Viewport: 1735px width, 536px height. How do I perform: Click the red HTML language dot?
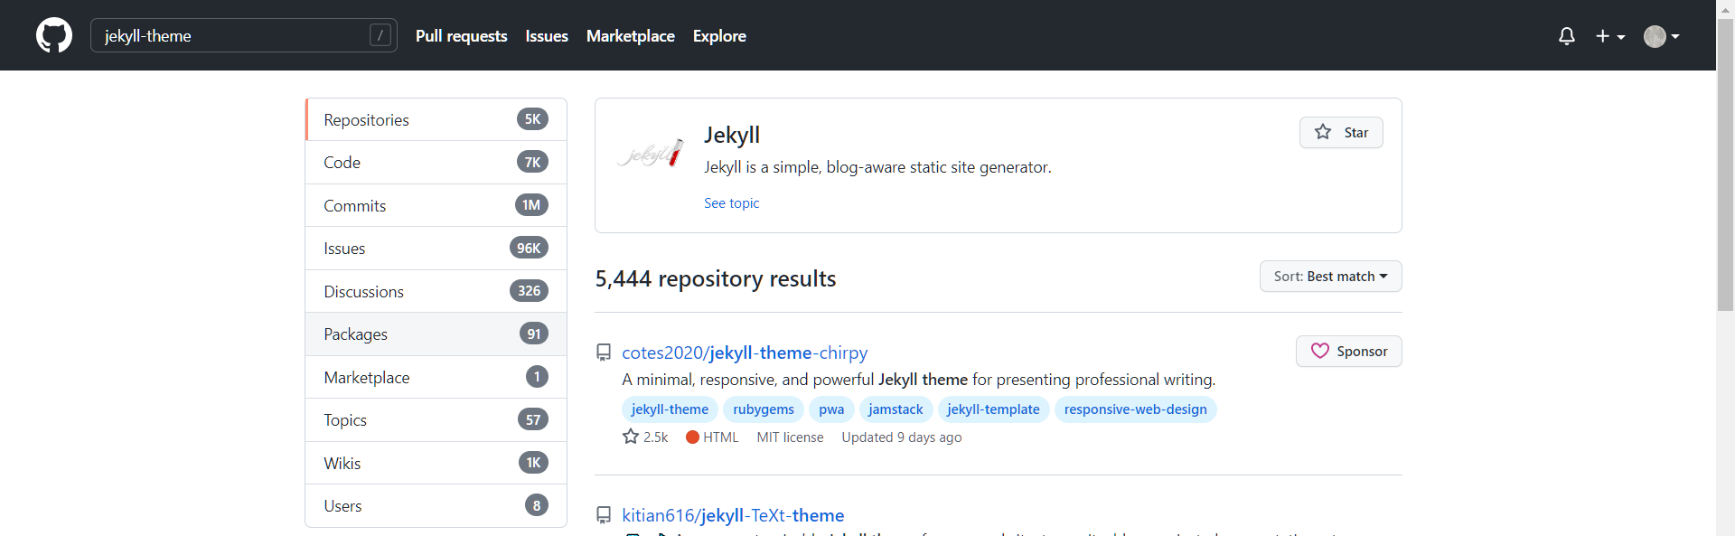(x=692, y=437)
